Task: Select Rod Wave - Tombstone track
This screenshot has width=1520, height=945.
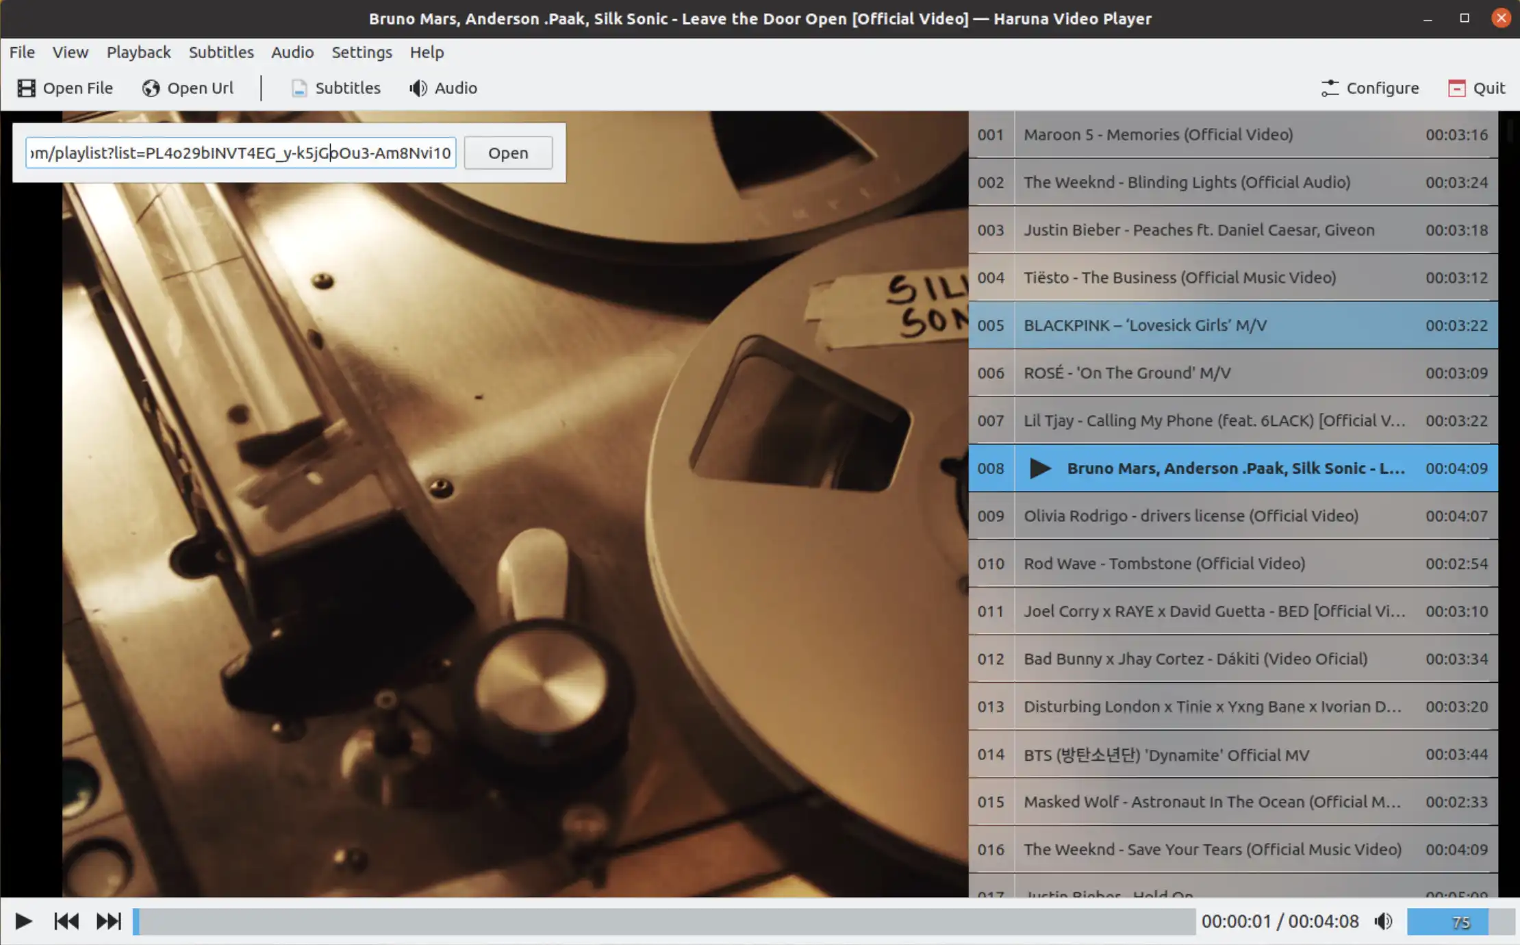Action: [1233, 564]
